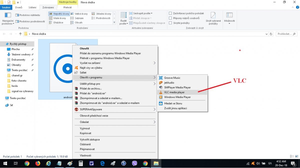Viewport: 300px width, 168px height.
Task: Choose the Obsah layout
Action: pos(76,22)
